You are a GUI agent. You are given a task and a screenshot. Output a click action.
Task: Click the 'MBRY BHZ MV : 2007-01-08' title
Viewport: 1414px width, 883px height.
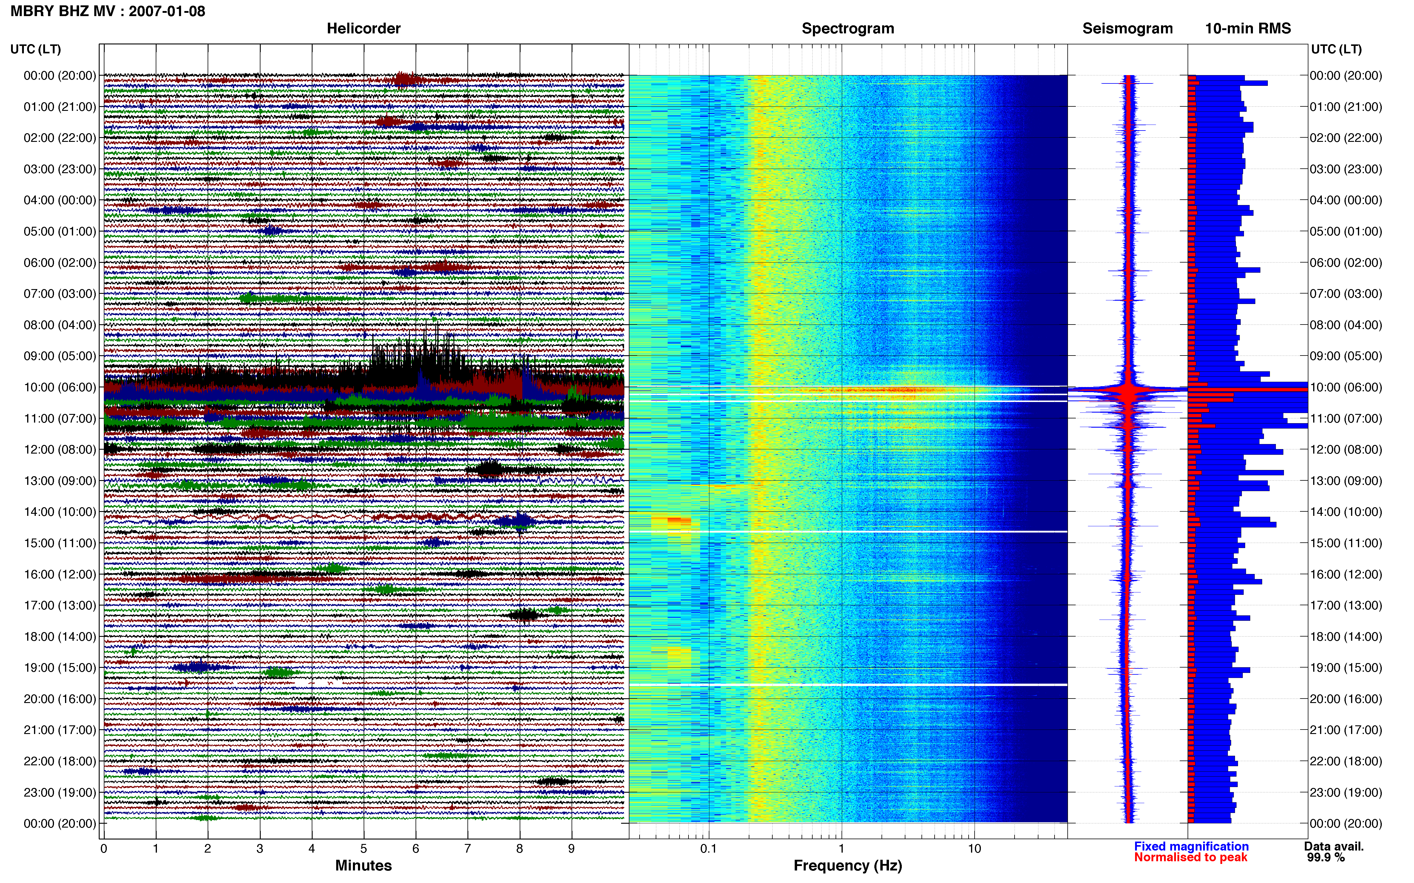pyautogui.click(x=108, y=11)
